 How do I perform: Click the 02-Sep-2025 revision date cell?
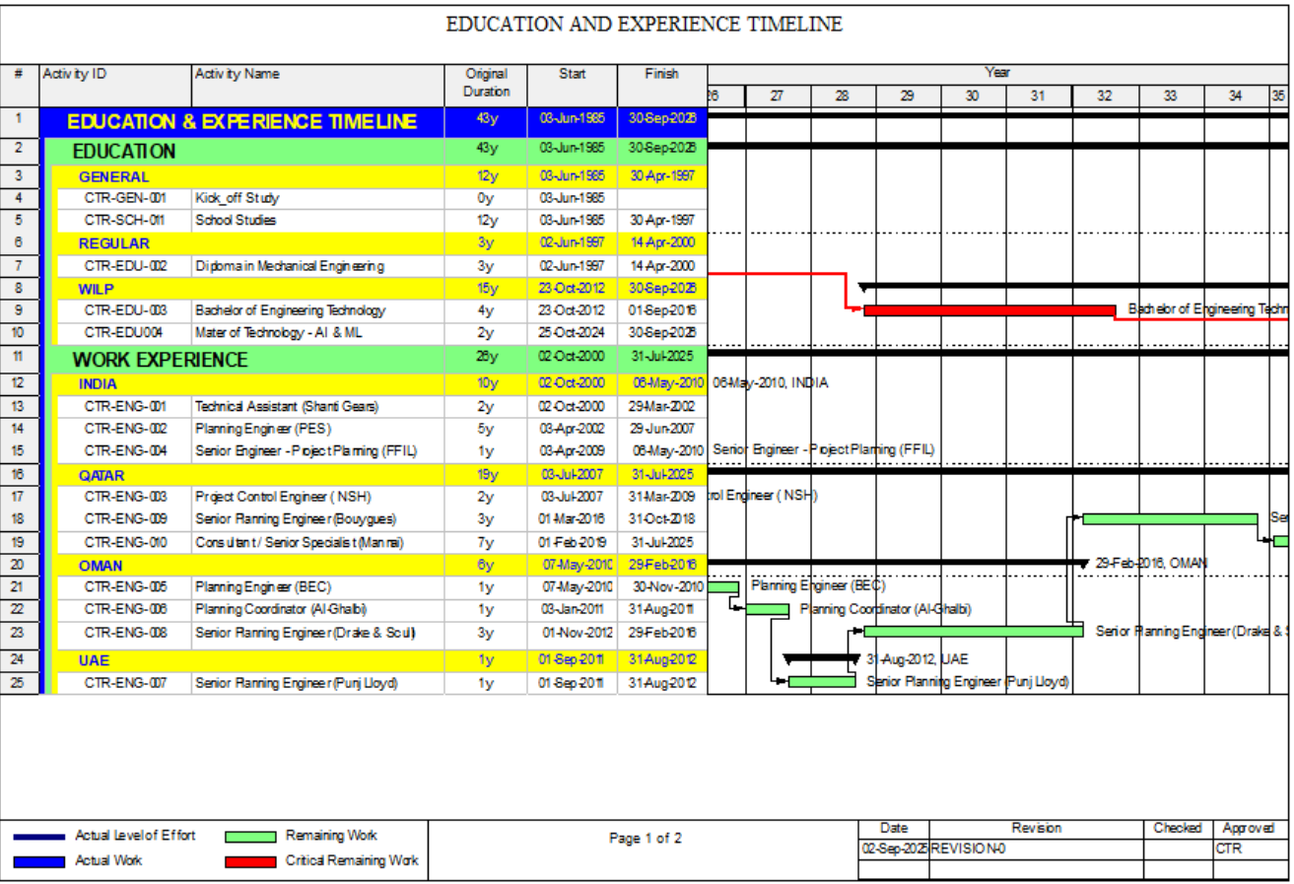tap(894, 848)
